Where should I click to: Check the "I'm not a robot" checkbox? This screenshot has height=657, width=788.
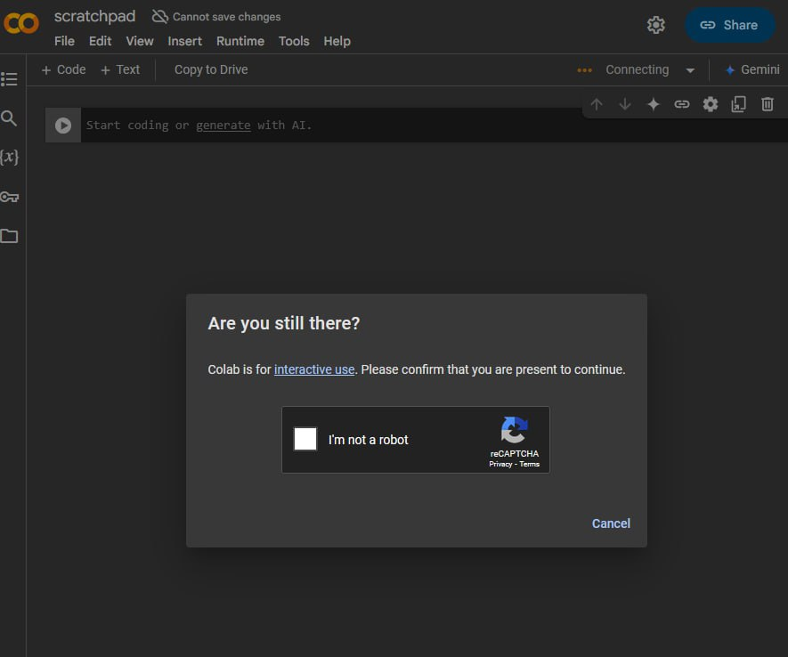[x=305, y=439]
